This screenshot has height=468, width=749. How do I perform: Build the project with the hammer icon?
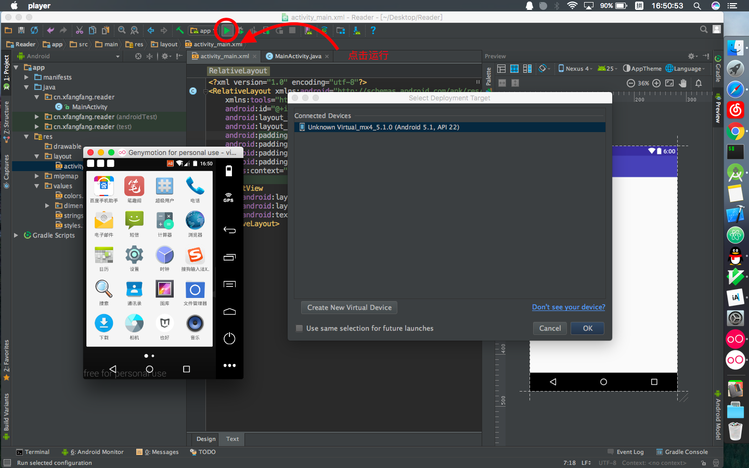point(180,30)
